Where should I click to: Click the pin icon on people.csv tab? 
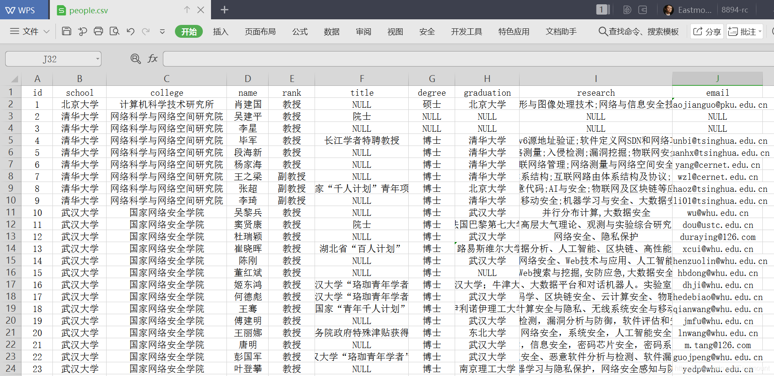187,9
